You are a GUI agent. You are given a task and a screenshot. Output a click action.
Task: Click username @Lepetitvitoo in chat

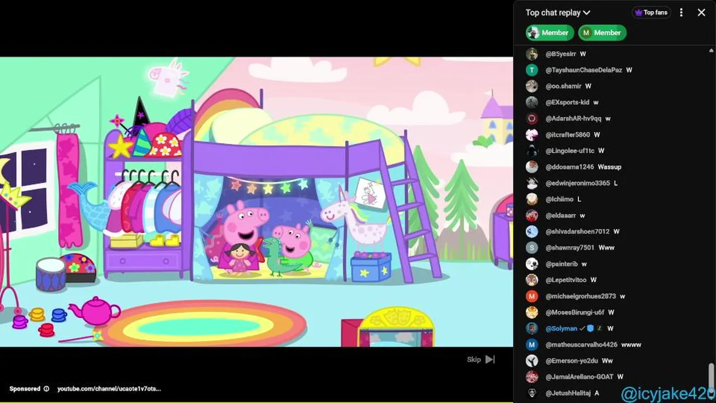click(566, 280)
